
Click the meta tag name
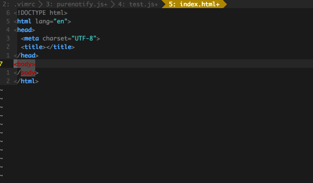click(x=32, y=38)
